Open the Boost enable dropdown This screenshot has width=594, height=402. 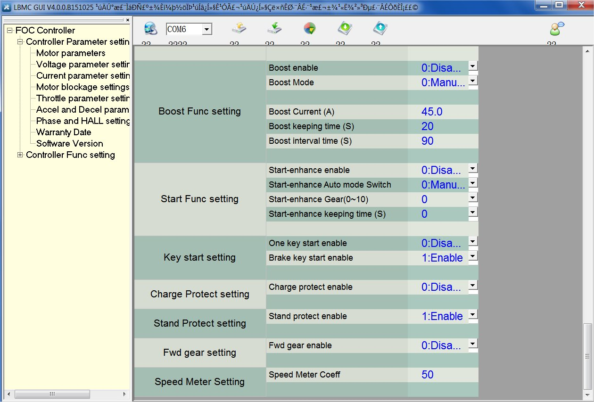473,66
